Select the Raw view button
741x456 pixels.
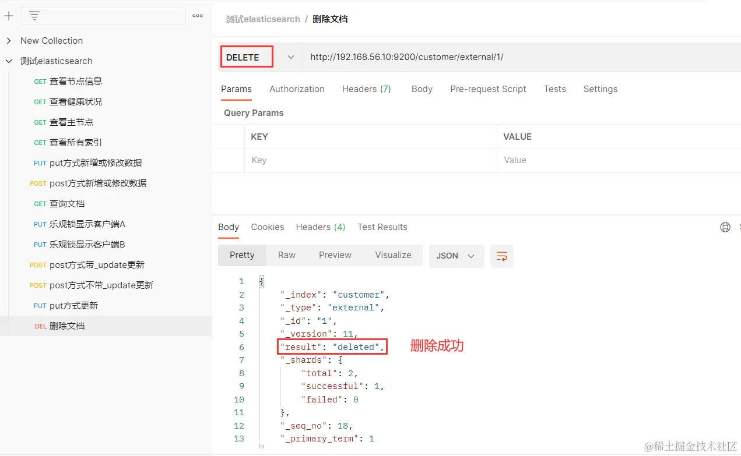[x=287, y=255]
